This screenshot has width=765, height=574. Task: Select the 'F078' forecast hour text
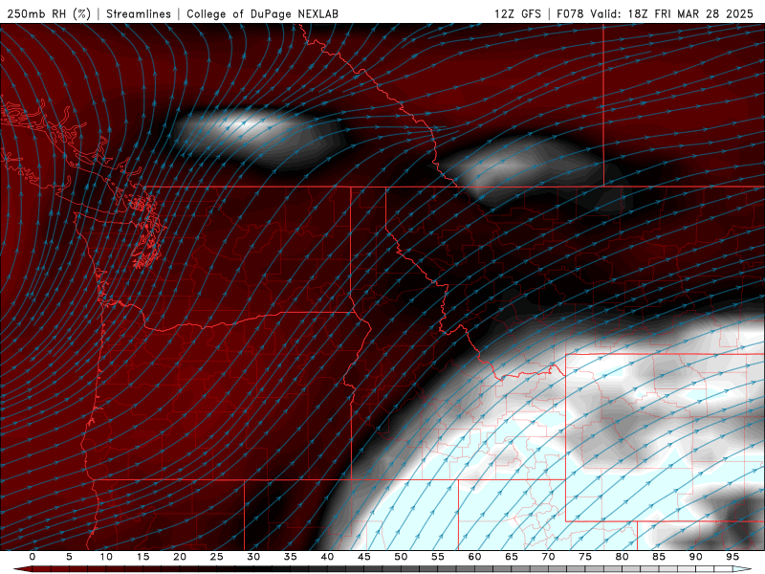tap(570, 13)
